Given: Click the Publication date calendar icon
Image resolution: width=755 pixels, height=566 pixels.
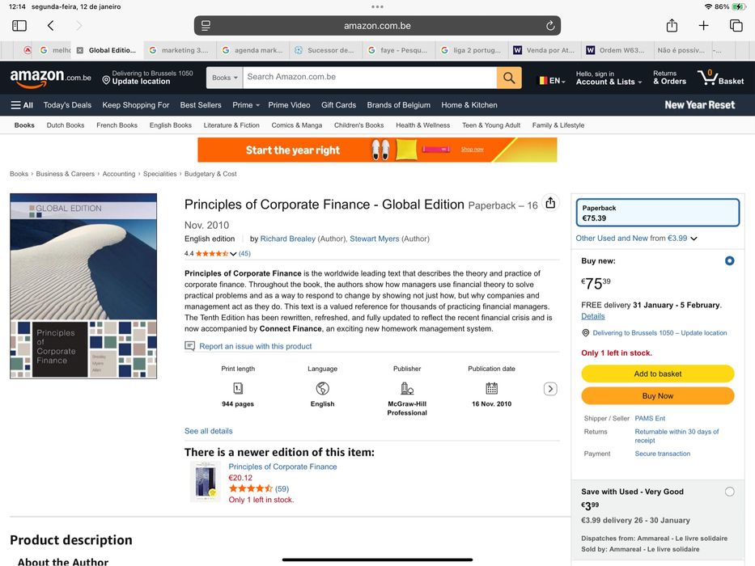Looking at the screenshot, I should tap(491, 388).
